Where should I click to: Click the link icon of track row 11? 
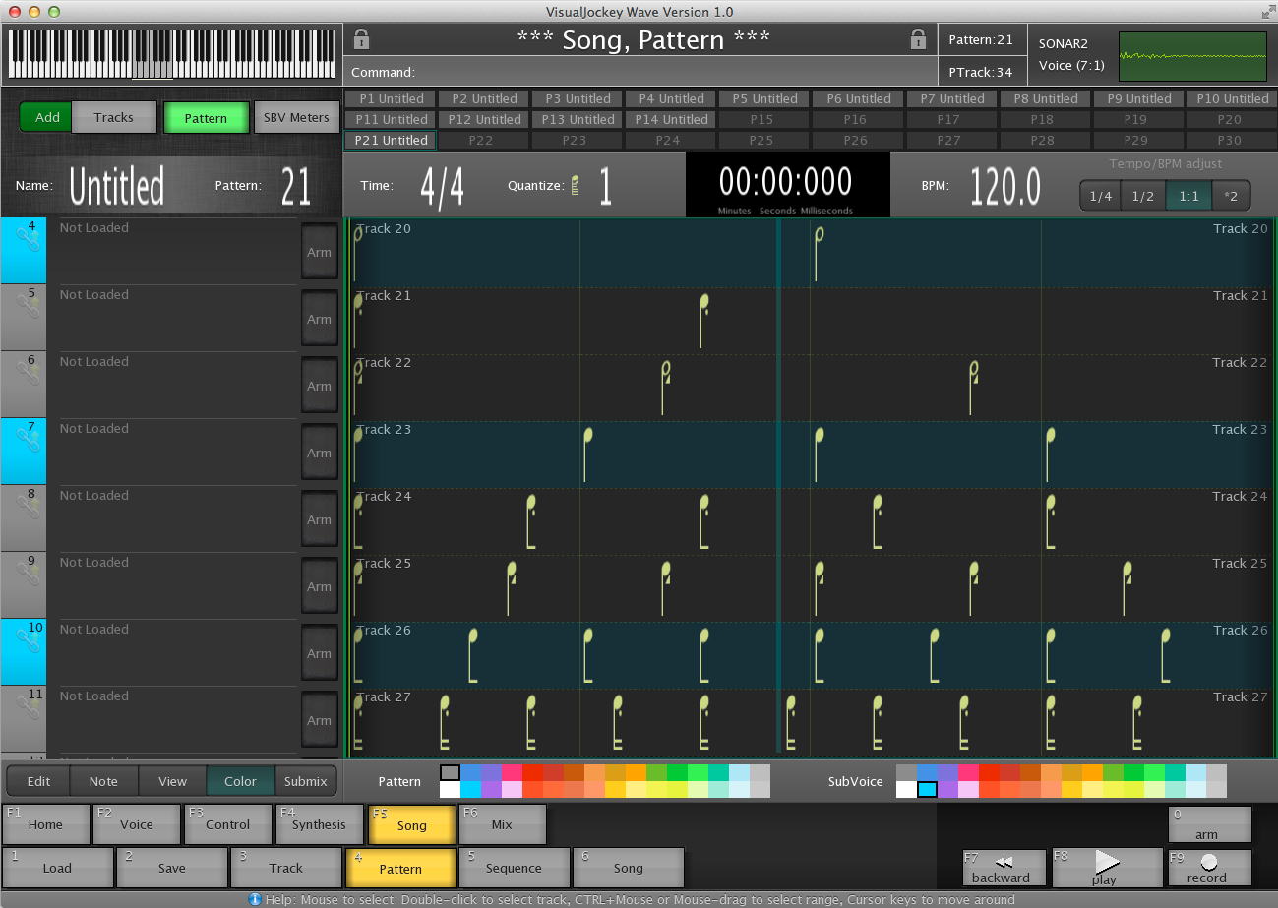[x=29, y=707]
